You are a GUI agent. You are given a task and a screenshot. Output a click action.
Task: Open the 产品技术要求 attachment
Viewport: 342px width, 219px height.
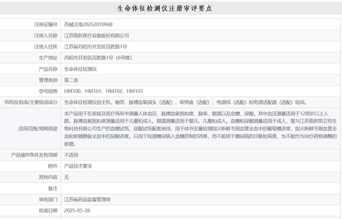pos(78,166)
